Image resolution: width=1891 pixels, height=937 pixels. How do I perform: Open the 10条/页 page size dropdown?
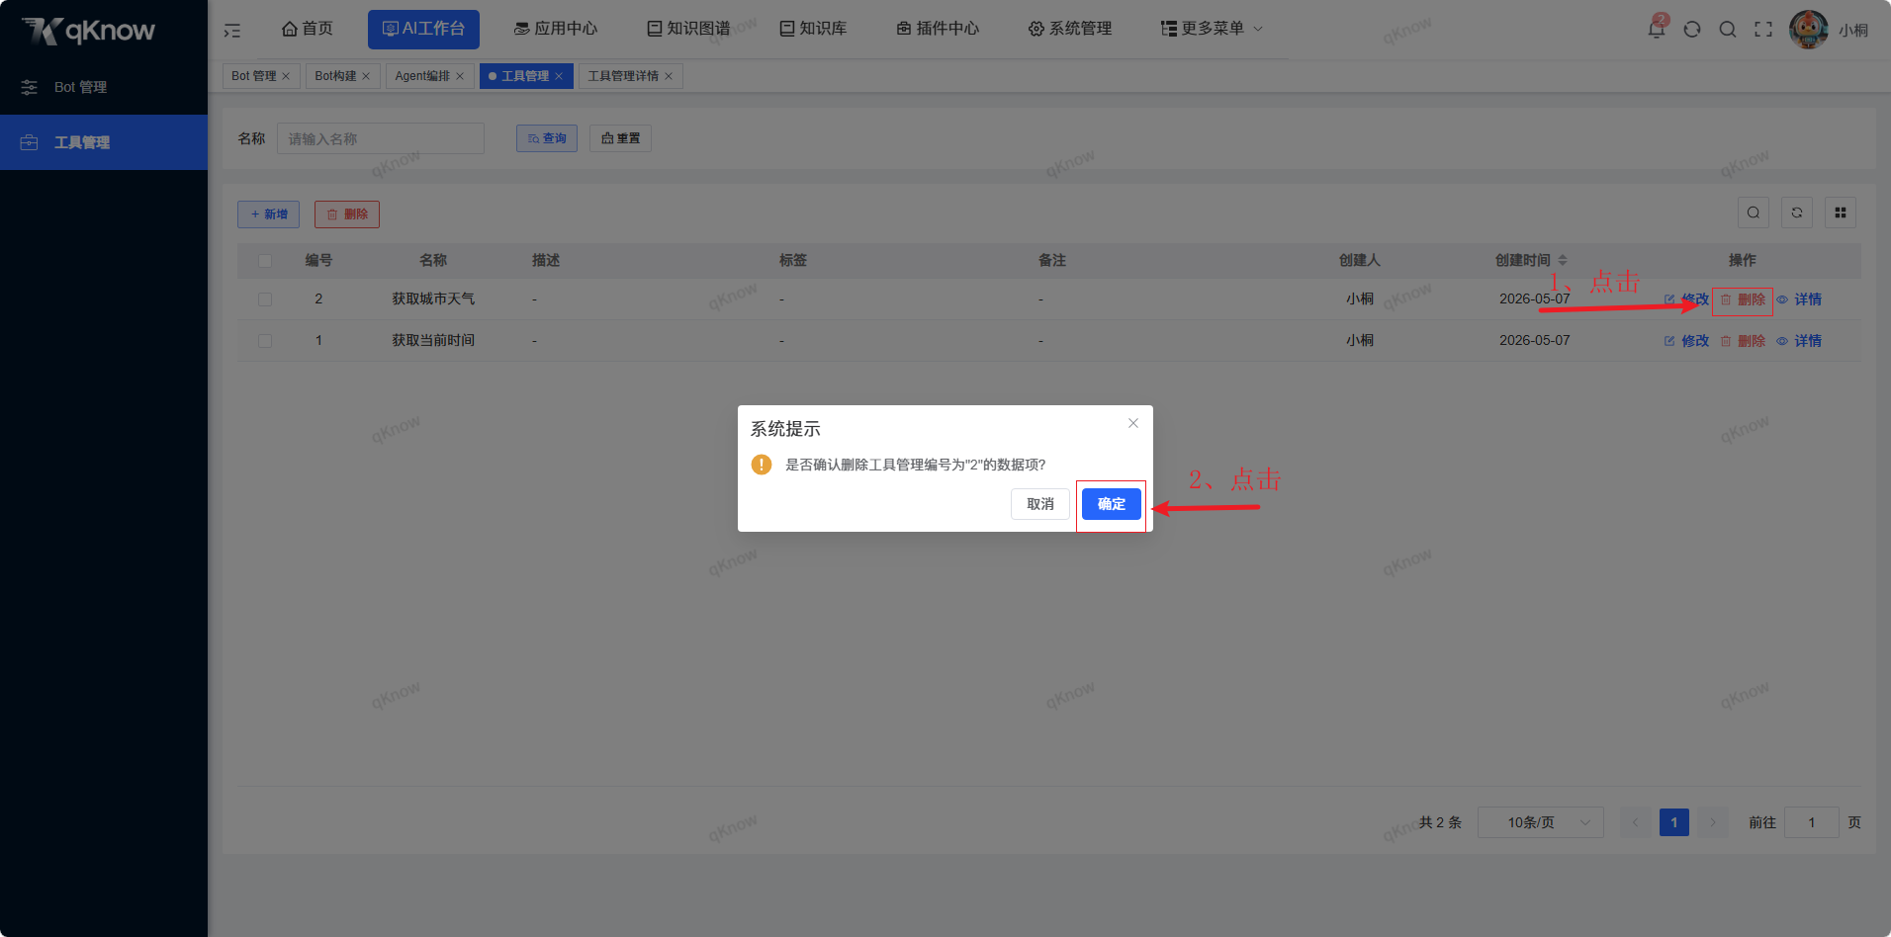[1541, 822]
